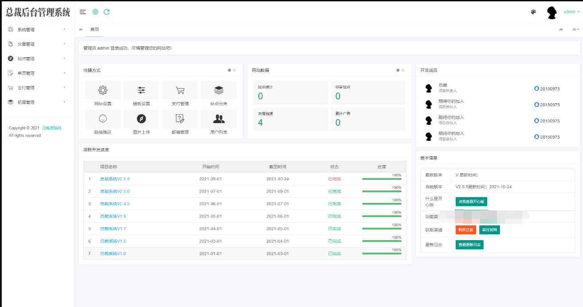The width and height of the screenshot is (583, 307).
Task: Click the 总裁系统V2.5.5 project link
Action: pos(115,179)
